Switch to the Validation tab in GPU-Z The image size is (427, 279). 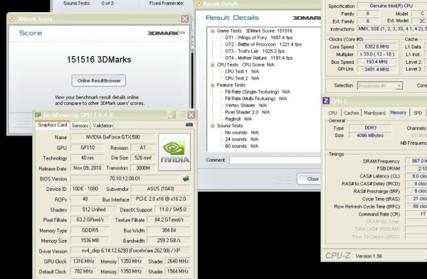(x=102, y=126)
